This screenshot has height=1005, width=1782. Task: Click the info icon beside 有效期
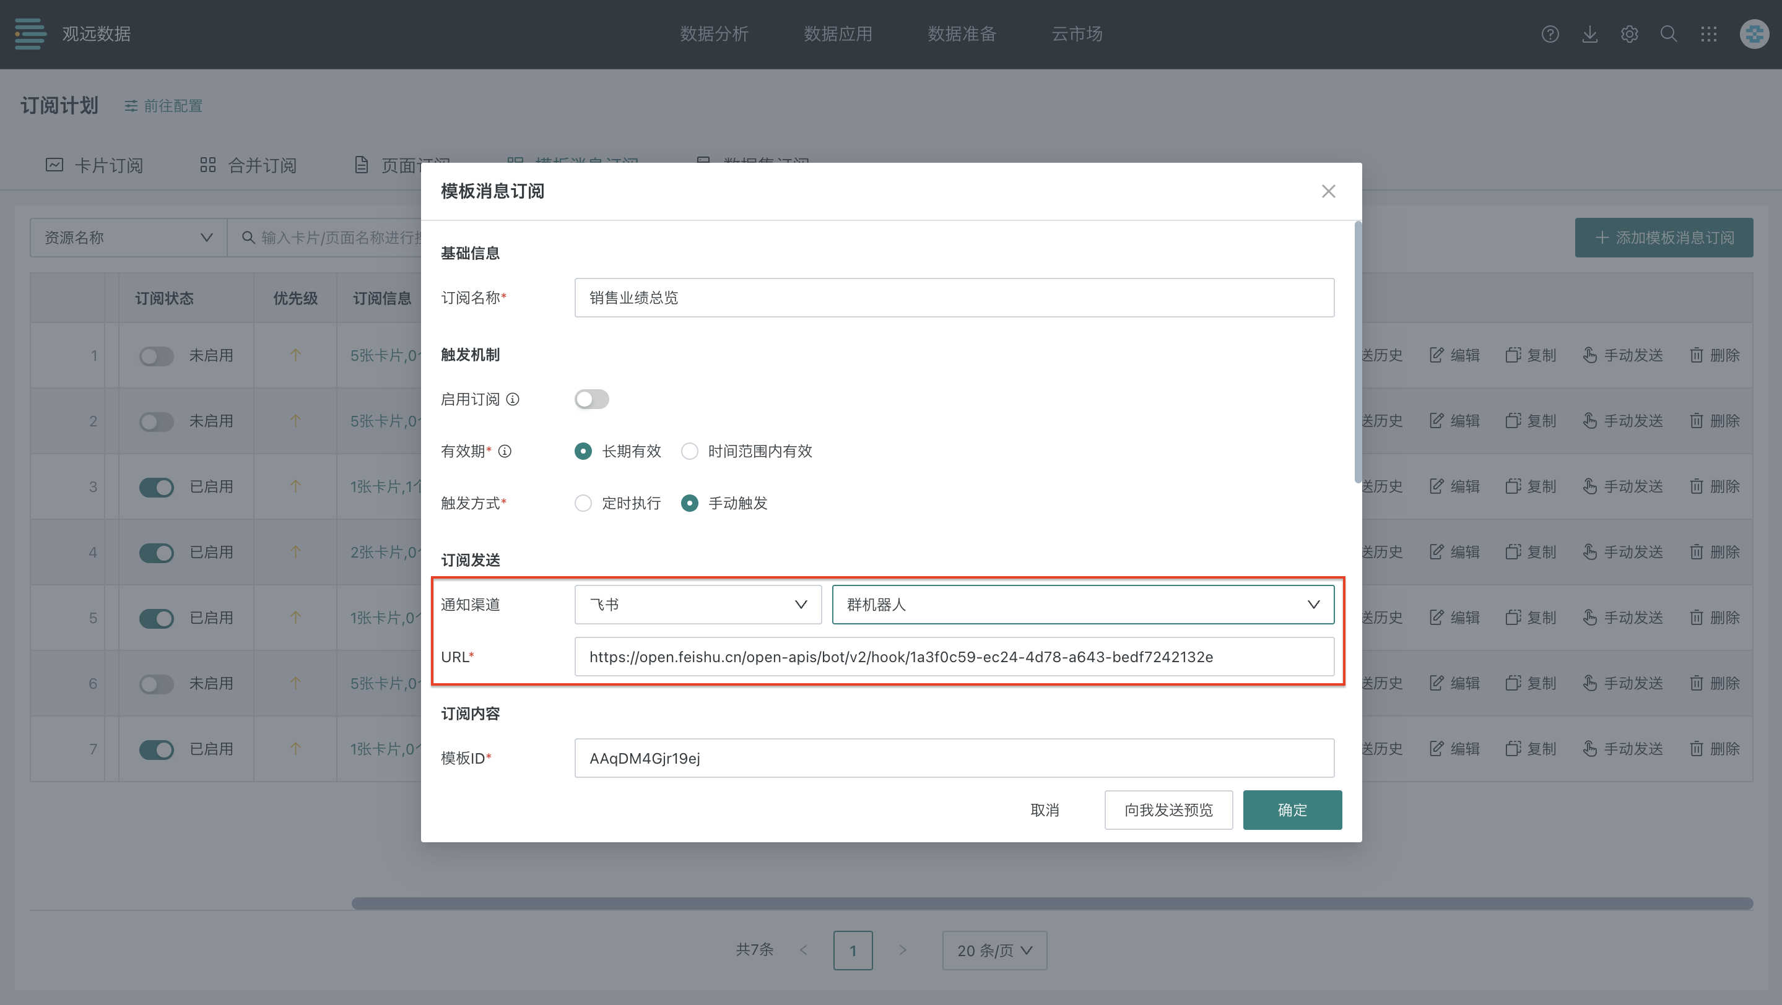(505, 451)
